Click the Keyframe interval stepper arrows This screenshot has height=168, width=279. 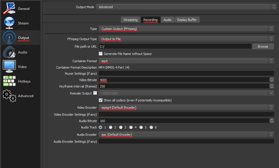click(272, 86)
